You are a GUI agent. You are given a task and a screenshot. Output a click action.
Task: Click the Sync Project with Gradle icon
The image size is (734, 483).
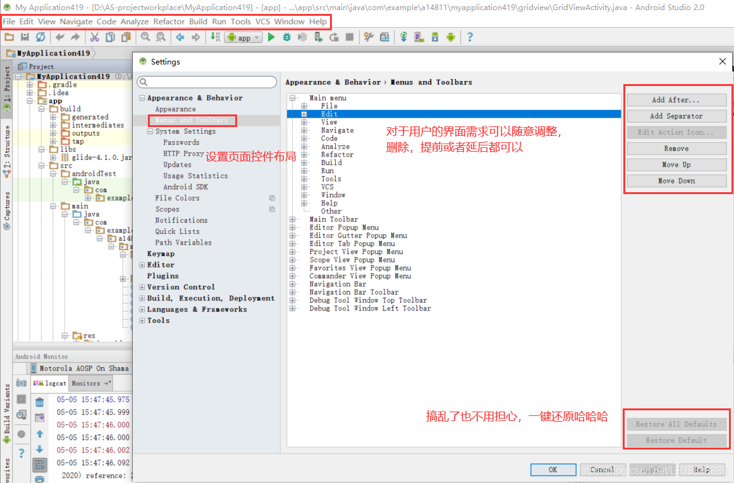pyautogui.click(x=403, y=37)
